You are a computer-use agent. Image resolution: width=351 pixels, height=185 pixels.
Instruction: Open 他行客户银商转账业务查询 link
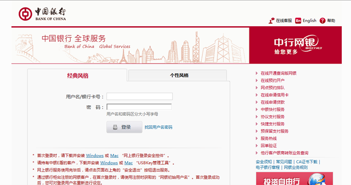[x=284, y=153]
